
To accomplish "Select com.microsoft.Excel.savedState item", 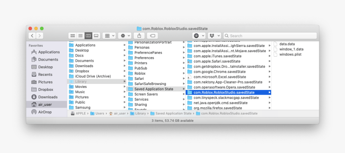I will [x=228, y=77].
